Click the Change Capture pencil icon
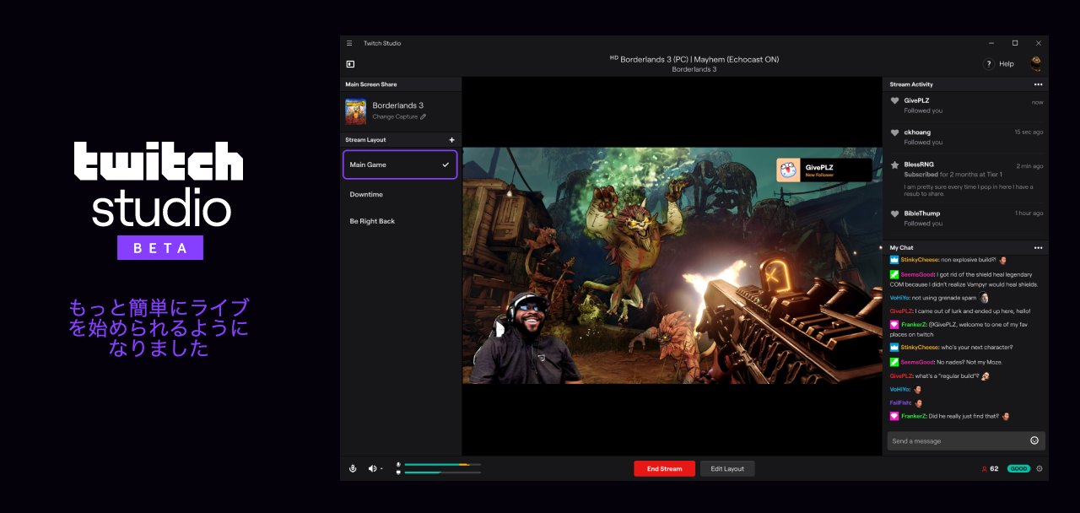 pos(423,117)
